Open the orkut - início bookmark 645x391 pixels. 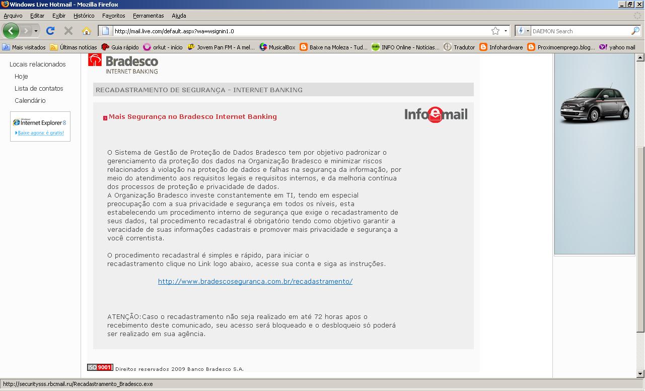coord(163,47)
